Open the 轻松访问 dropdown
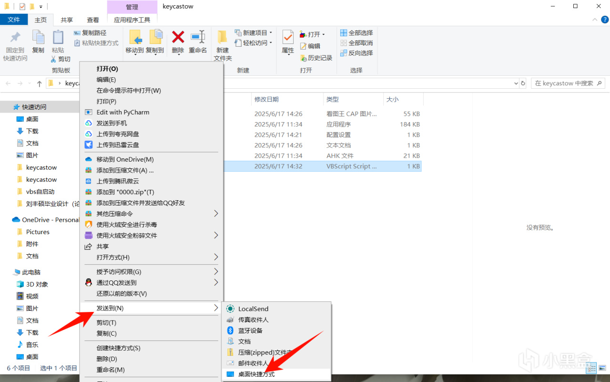Screen dimensions: 610x382 pyautogui.click(x=254, y=43)
